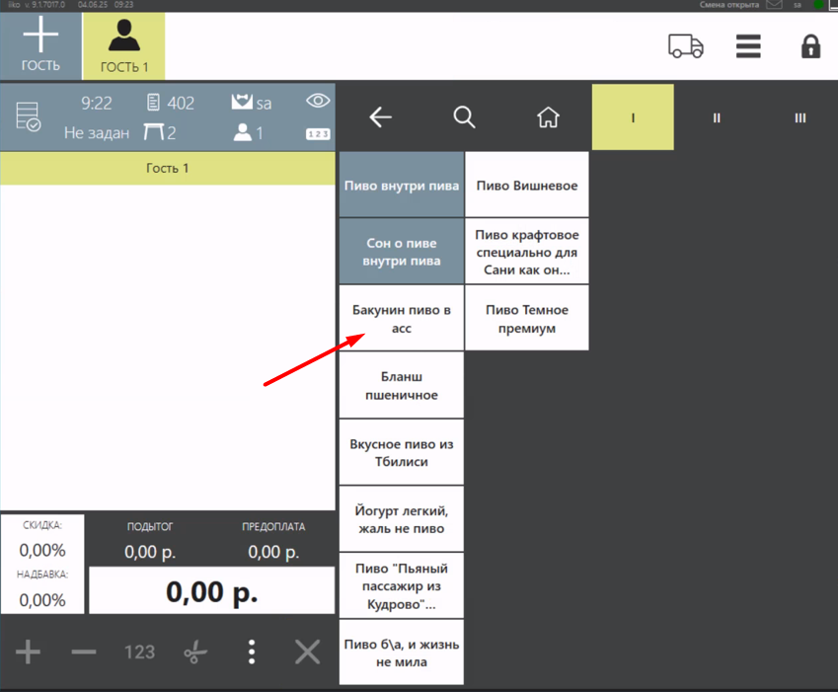This screenshot has width=838, height=692.
Task: Switch to menu page II tab
Action: coord(717,117)
